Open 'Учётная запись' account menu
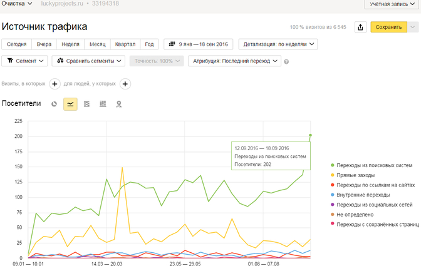 click(x=392, y=4)
